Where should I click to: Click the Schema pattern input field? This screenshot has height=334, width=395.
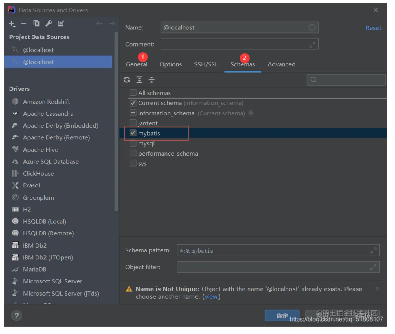click(278, 250)
